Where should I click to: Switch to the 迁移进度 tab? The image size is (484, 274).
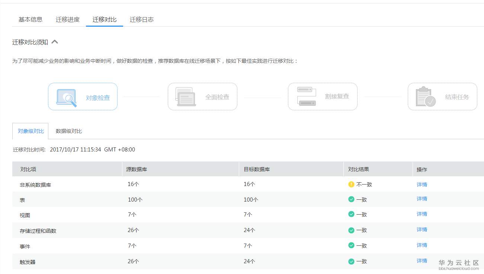(x=68, y=20)
